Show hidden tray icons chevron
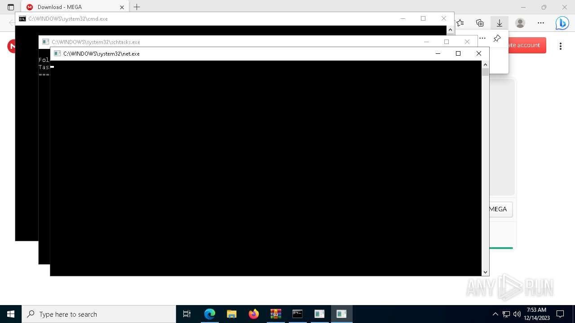The height and width of the screenshot is (323, 575). (x=495, y=314)
